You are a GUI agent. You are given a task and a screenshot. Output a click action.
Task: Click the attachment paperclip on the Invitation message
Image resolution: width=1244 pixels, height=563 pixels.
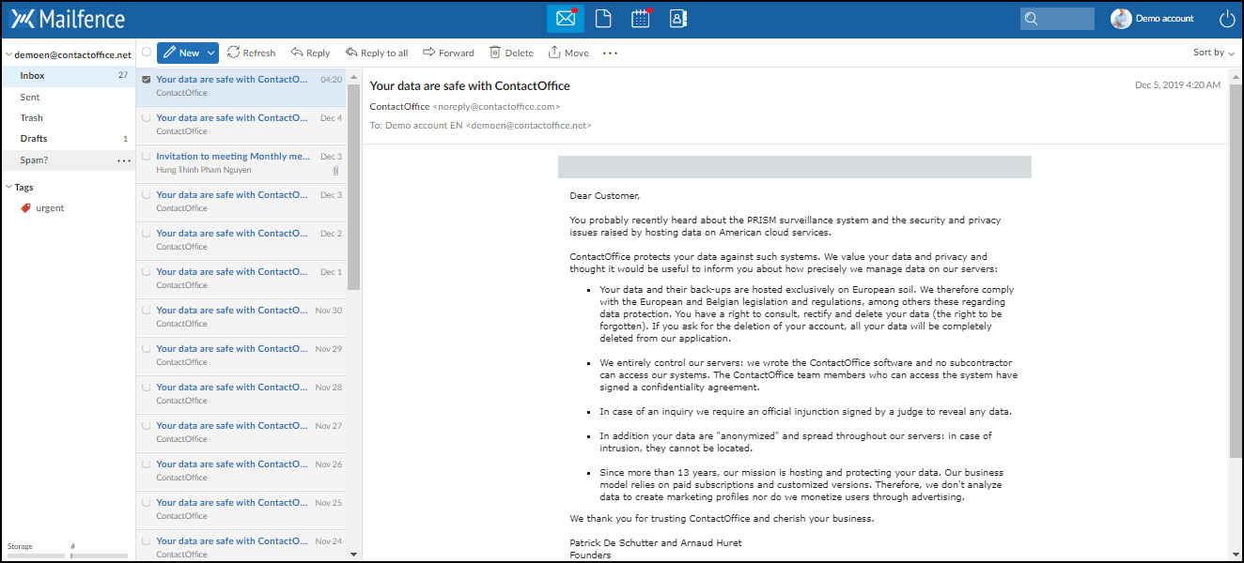(335, 170)
